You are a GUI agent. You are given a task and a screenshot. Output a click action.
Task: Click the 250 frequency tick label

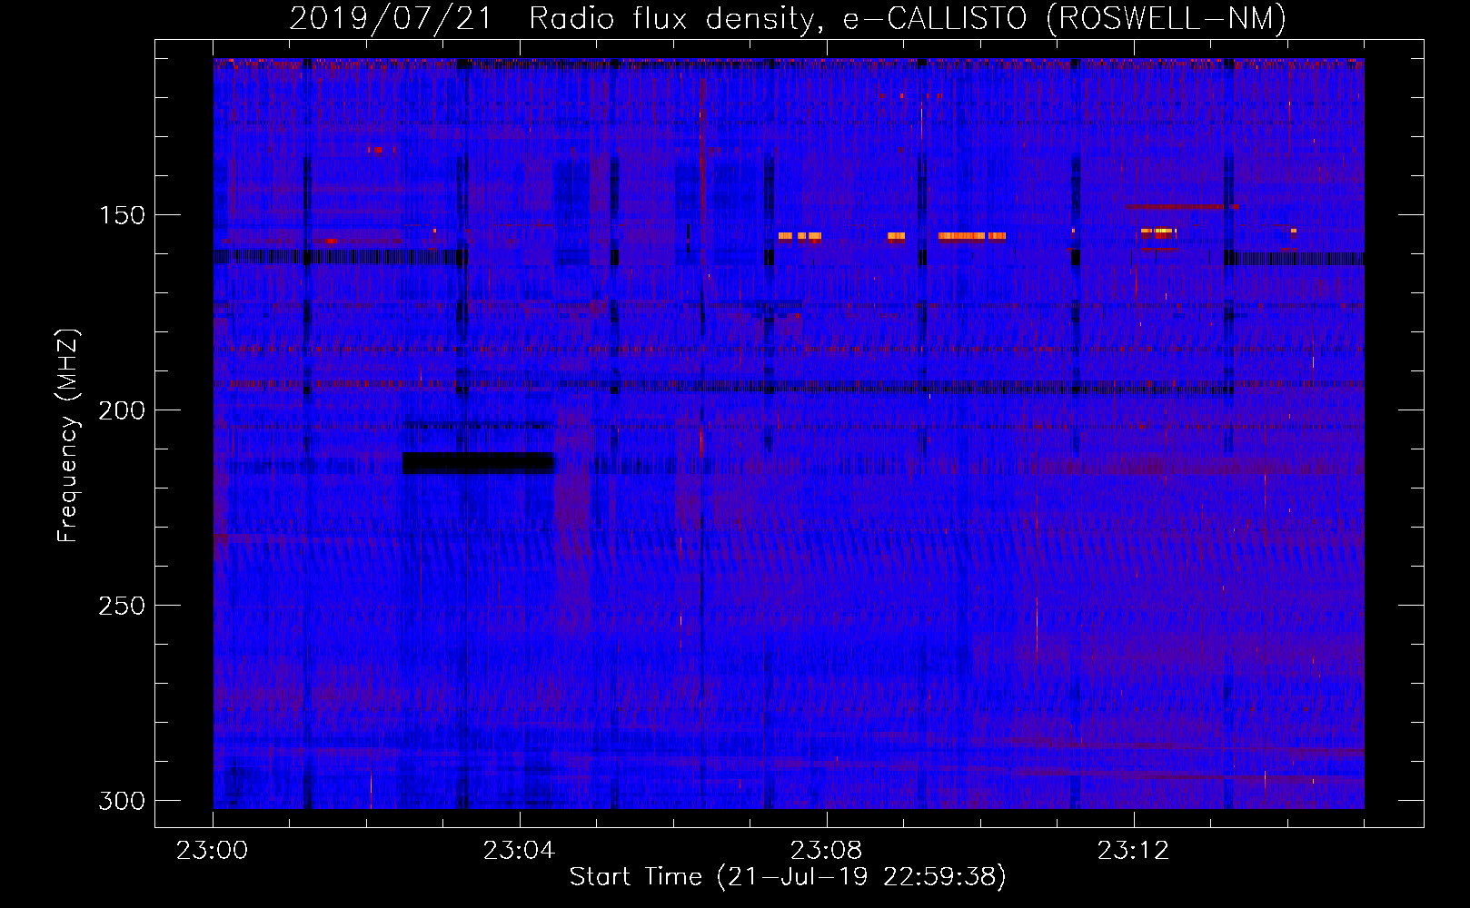pyautogui.click(x=122, y=606)
